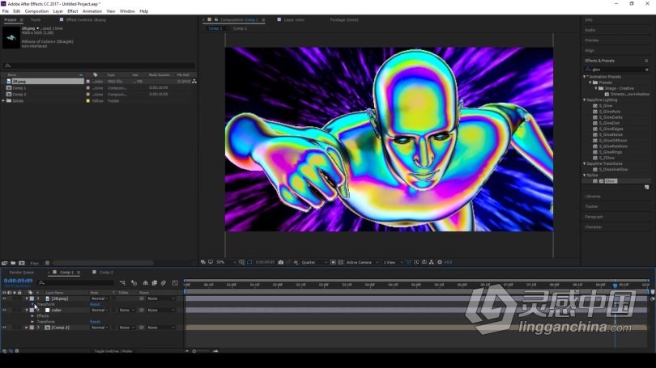This screenshot has height=368, width=656.
Task: Open the Effect menu
Action: (72, 11)
